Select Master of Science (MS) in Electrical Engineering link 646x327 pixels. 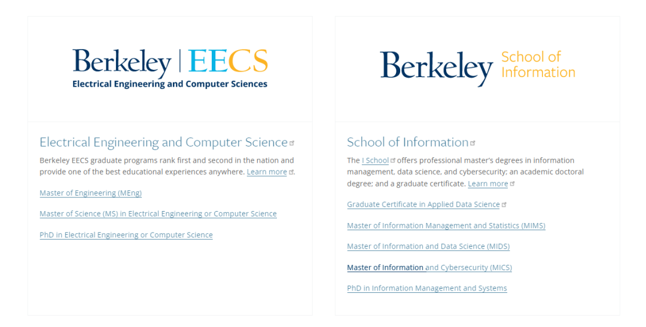pos(158,214)
